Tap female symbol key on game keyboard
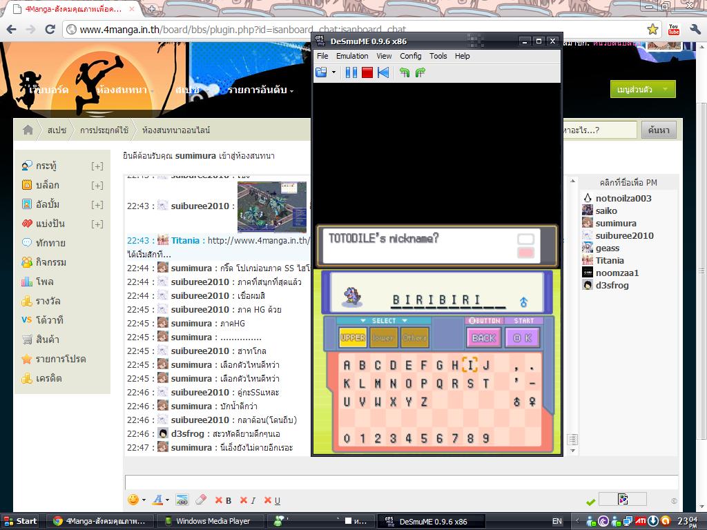Viewport: 707px width, 530px height. click(532, 402)
